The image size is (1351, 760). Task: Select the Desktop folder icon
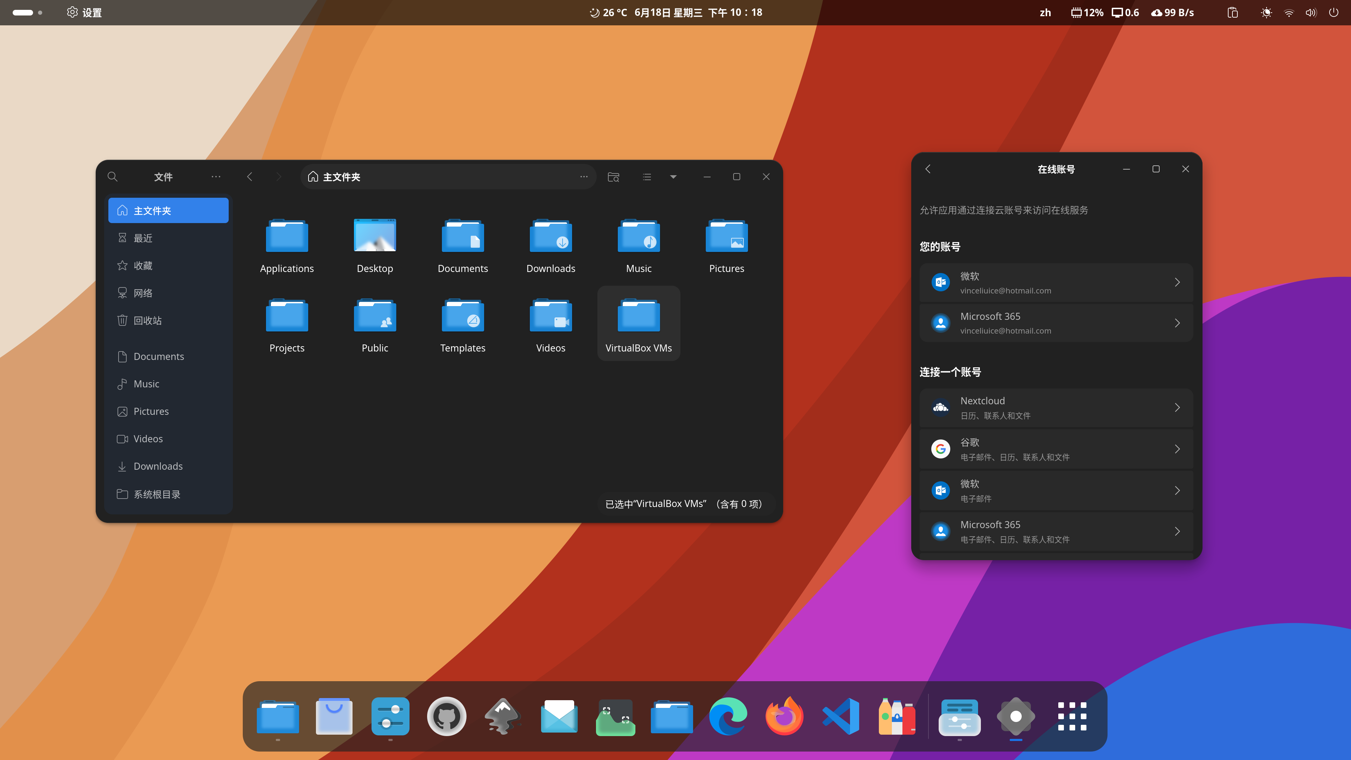(375, 235)
